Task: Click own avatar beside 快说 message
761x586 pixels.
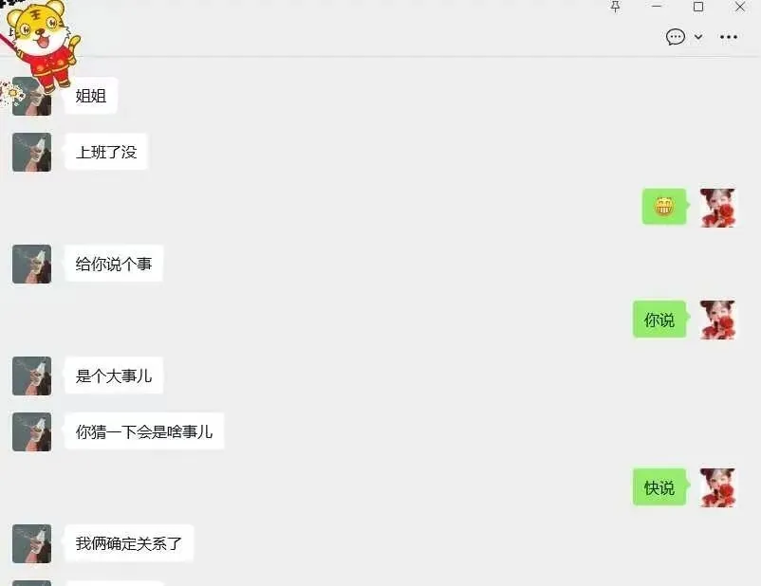Action: click(x=717, y=487)
